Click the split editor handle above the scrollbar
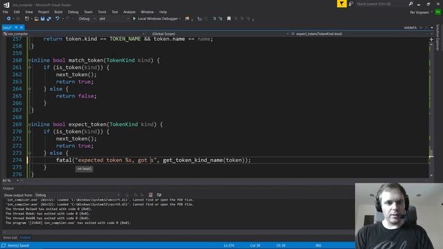 click(x=431, y=39)
